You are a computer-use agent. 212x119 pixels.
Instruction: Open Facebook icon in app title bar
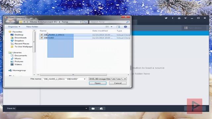tap(173, 18)
